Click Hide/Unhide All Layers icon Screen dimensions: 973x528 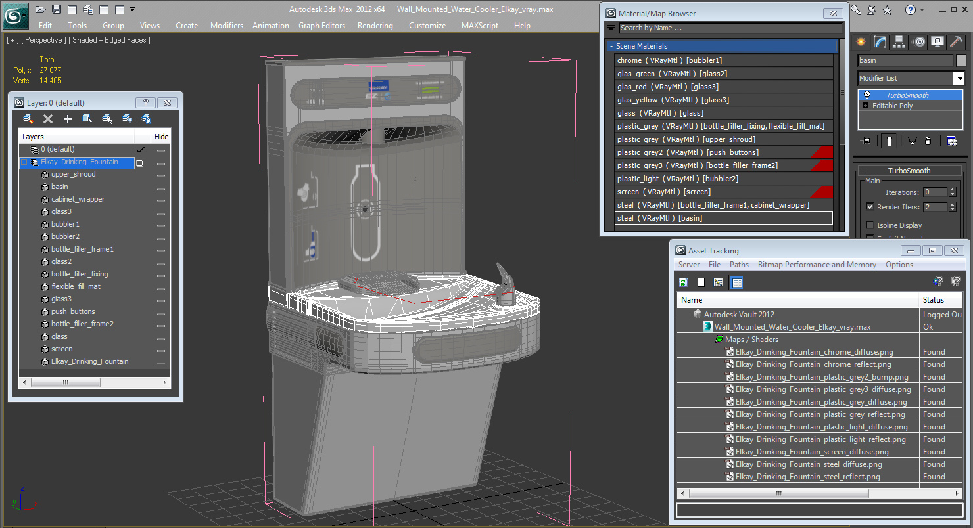coord(127,119)
